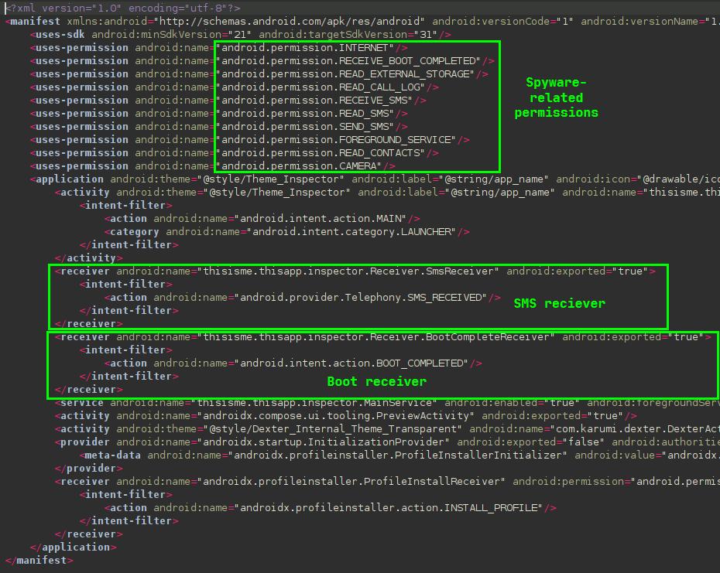Click the application android:theme Theme_Inspector line
The width and height of the screenshot is (720, 573).
click(x=375, y=179)
